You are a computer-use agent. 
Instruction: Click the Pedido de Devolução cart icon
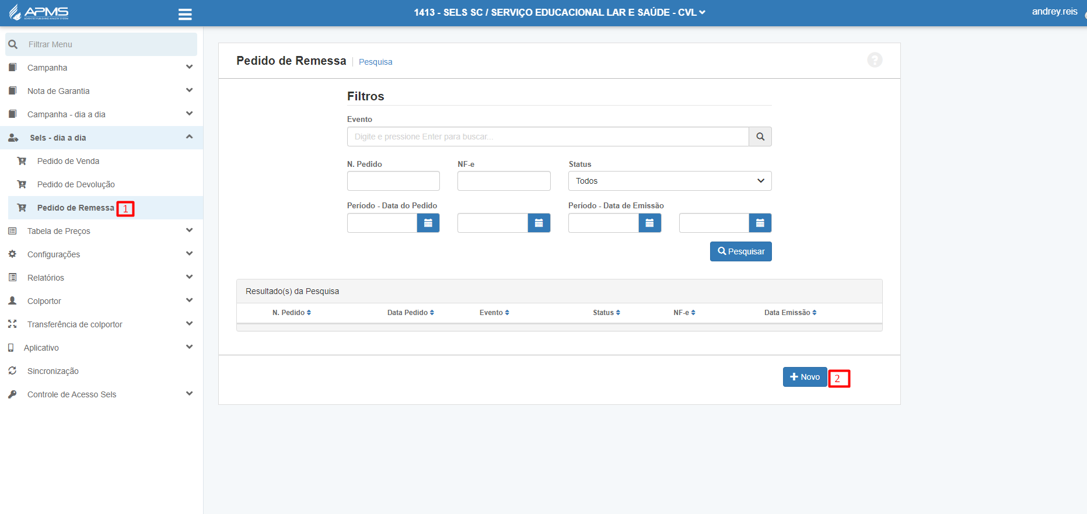coord(22,184)
